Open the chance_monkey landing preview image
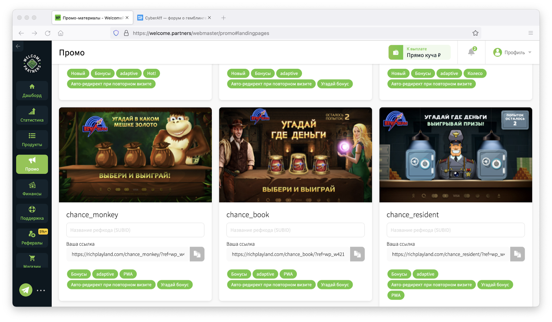Screen dimensions: 552x322 135,155
